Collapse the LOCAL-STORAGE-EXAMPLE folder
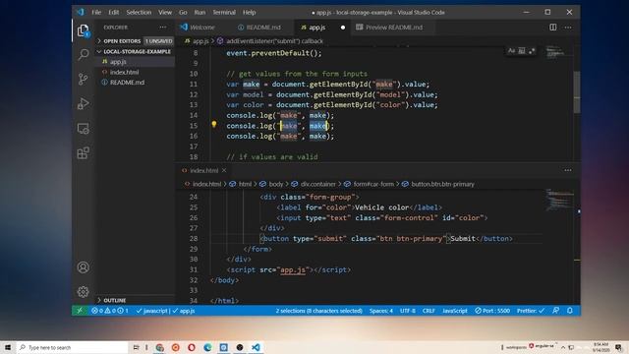Viewport: 629px width, 354px height. coord(135,52)
